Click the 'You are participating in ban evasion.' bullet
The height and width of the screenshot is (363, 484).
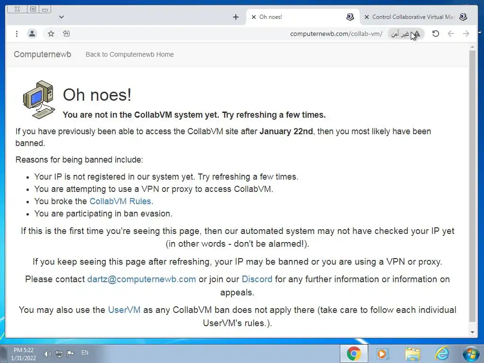(103, 214)
